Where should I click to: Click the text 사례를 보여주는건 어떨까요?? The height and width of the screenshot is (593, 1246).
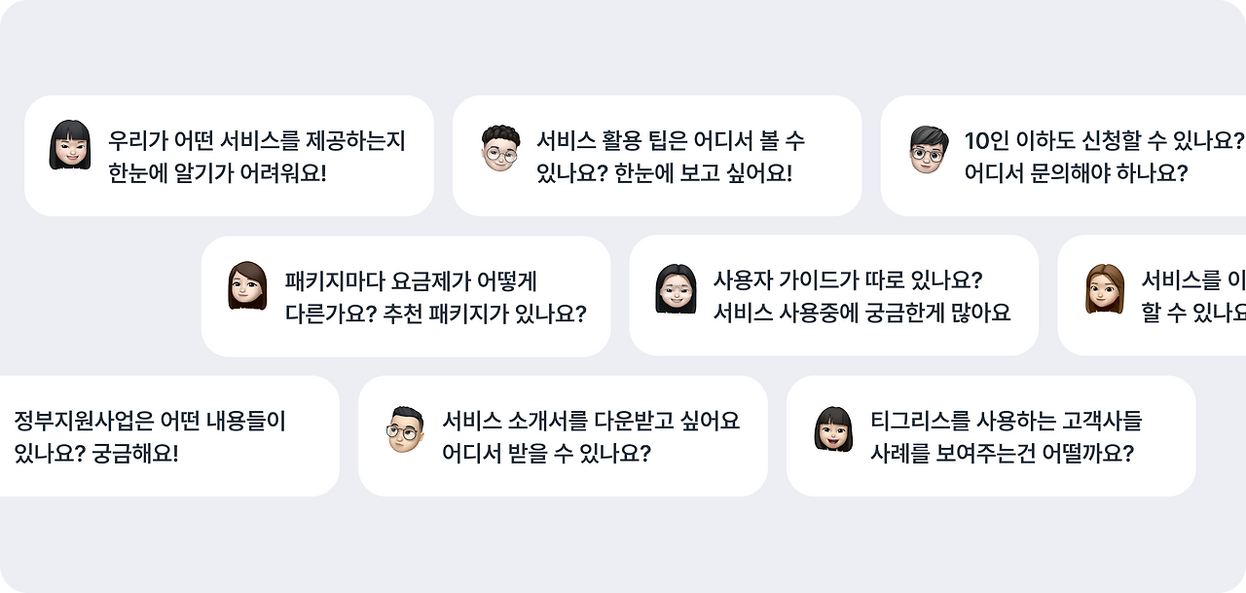click(1002, 453)
